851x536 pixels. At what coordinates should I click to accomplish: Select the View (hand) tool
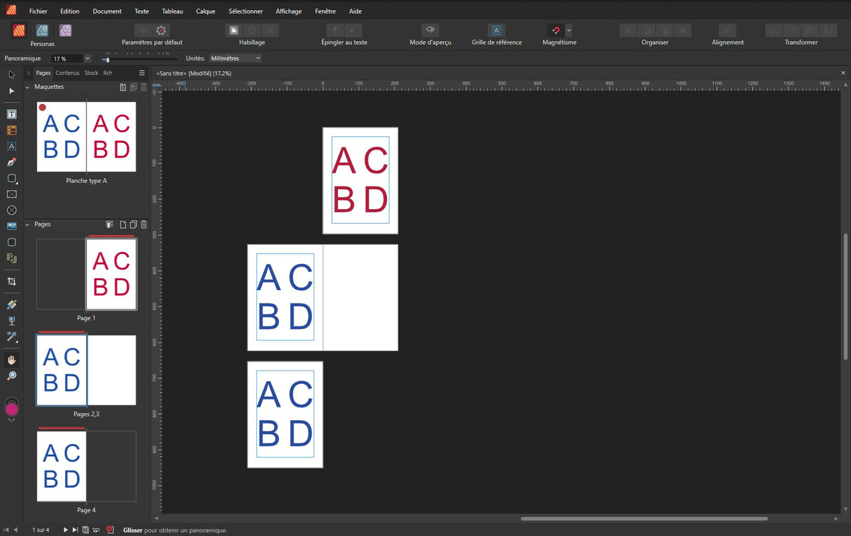coord(11,360)
